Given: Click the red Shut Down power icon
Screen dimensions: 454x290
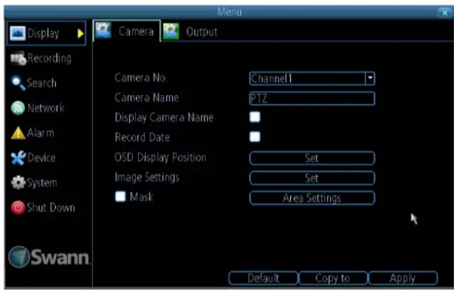Looking at the screenshot, I should [18, 207].
